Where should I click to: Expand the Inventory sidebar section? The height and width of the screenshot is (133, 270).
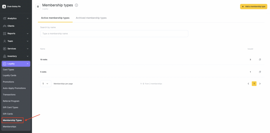16,56
